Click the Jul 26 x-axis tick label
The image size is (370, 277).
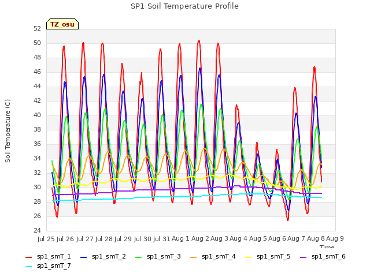click(65, 239)
